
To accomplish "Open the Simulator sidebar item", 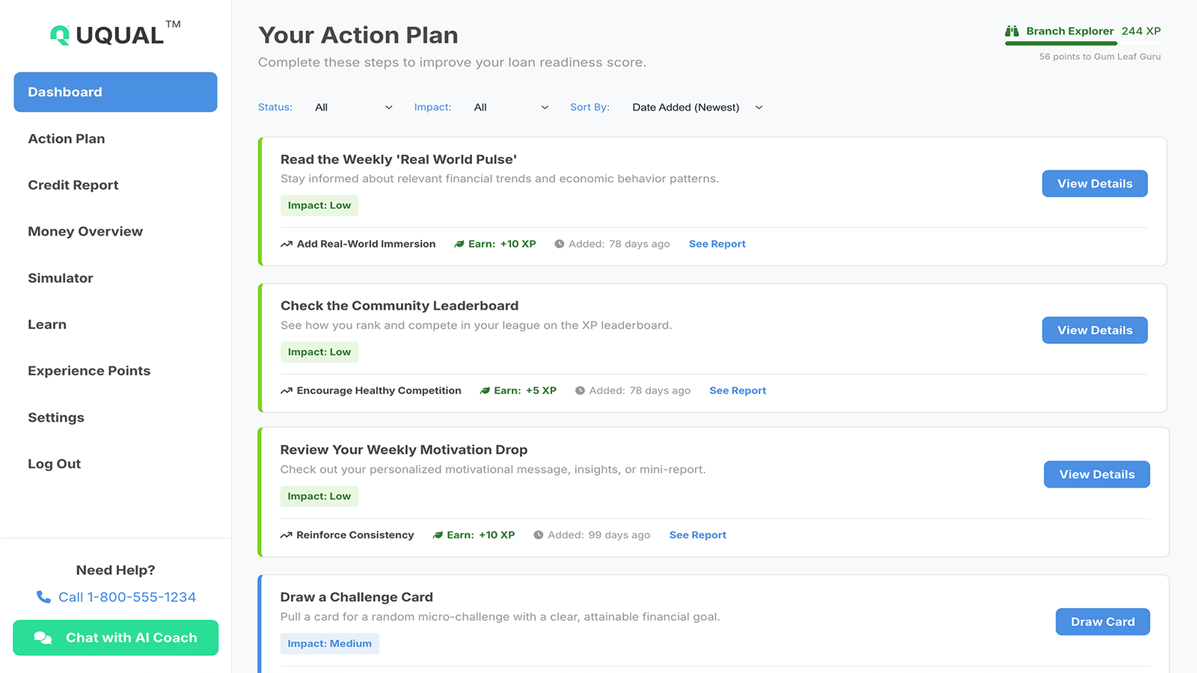I will click(61, 278).
